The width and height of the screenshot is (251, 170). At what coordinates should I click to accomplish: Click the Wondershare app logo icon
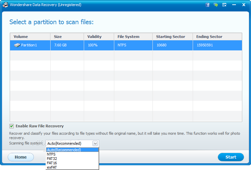(5, 5)
